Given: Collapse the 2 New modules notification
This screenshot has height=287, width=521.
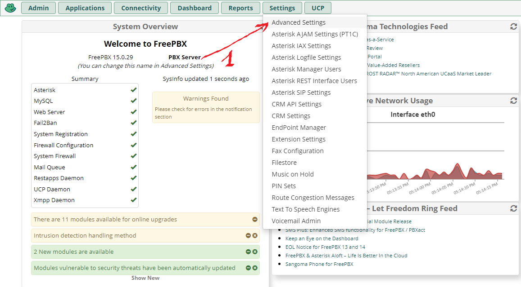Looking at the screenshot, I should tap(248, 252).
